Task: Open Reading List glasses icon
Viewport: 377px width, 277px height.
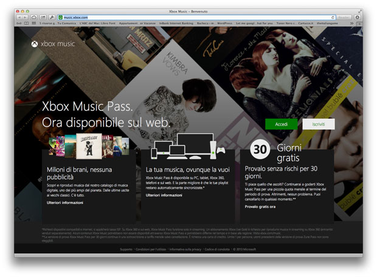Action: pyautogui.click(x=19, y=23)
